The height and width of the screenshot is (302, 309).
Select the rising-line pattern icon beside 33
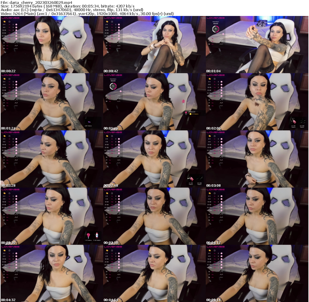tap(16, 43)
